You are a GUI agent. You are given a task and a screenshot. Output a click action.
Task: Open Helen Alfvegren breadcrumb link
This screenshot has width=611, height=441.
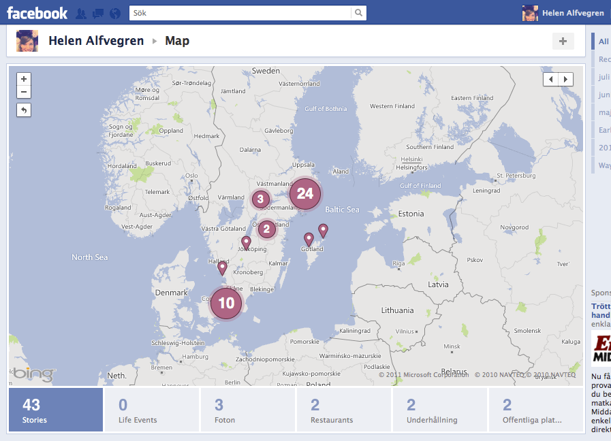click(96, 41)
